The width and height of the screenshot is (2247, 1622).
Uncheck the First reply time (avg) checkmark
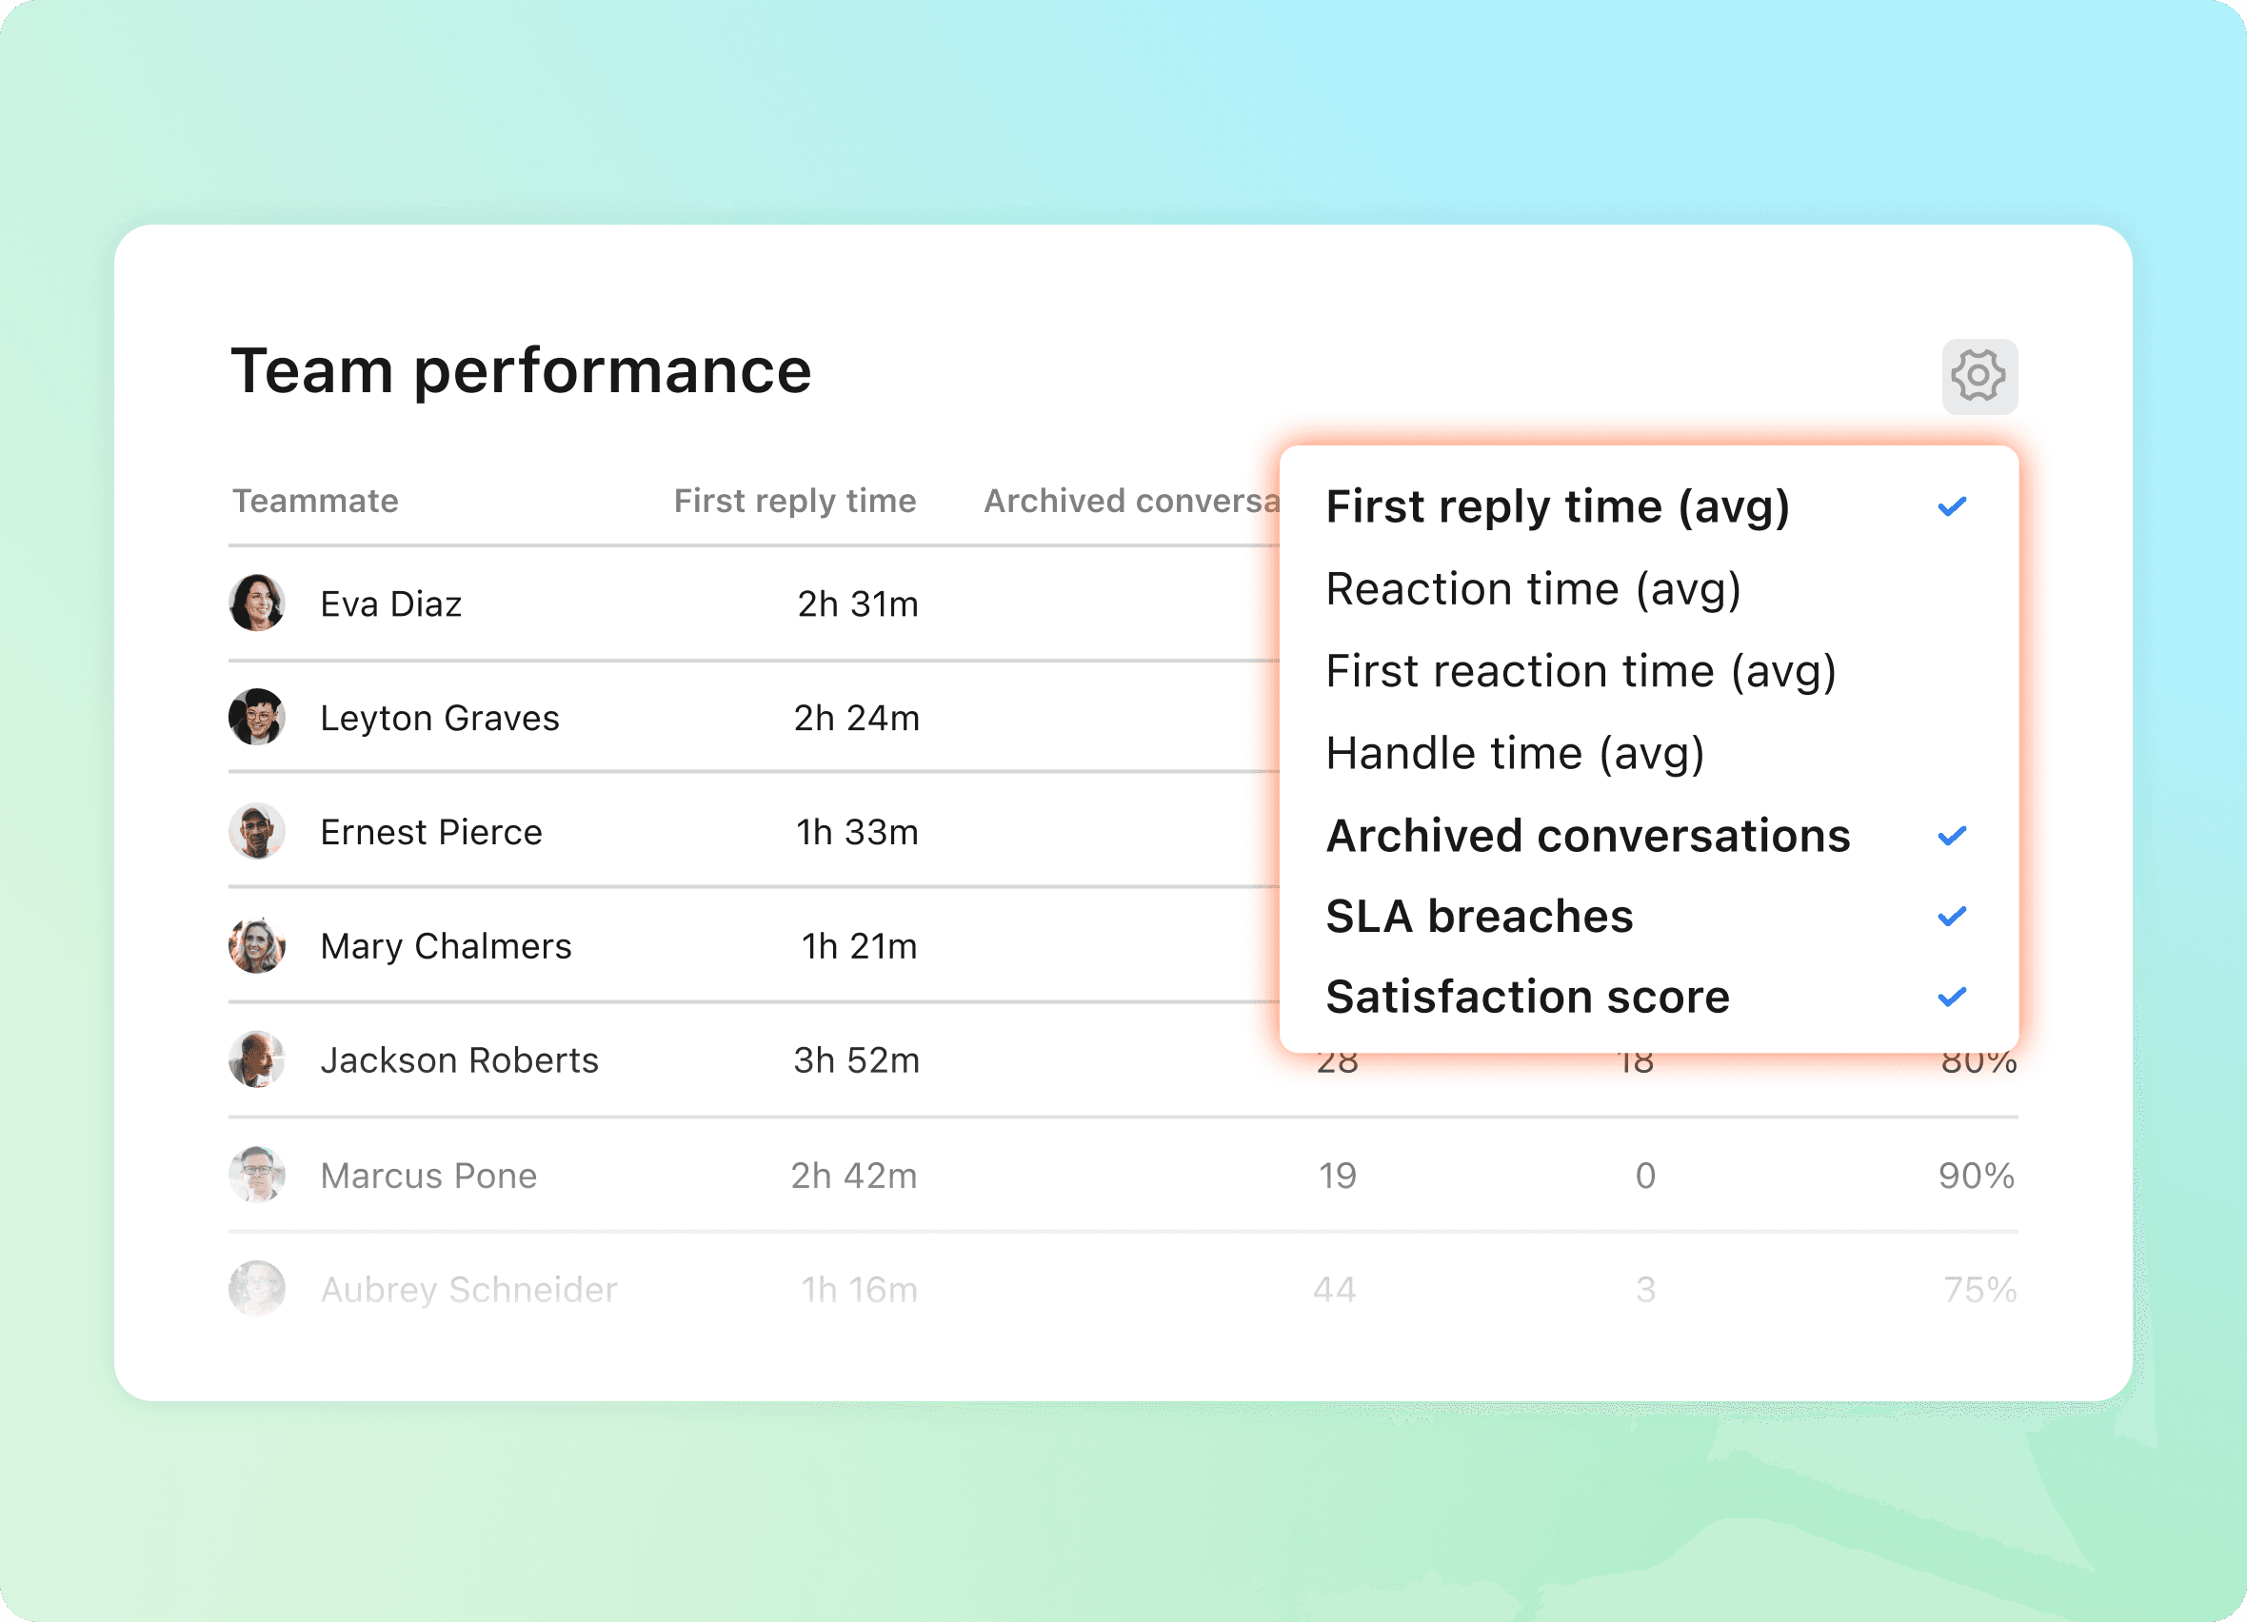click(x=1952, y=507)
